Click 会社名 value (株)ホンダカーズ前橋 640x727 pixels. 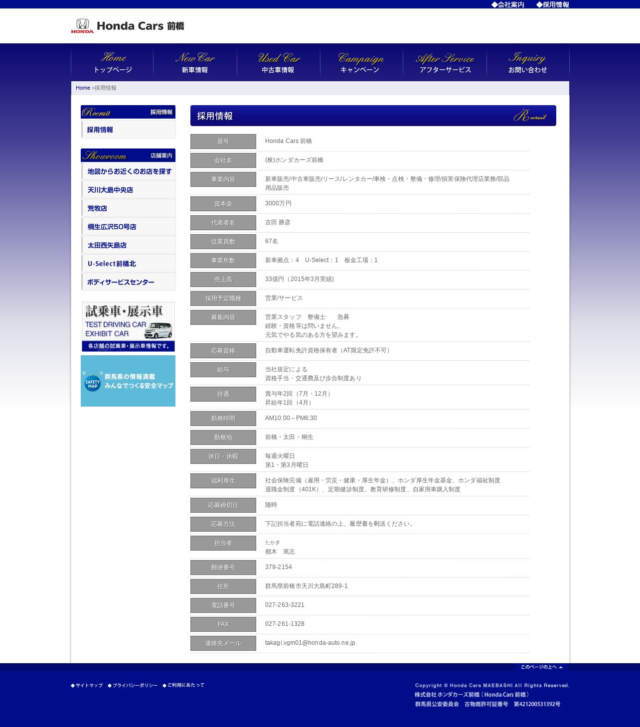tap(294, 160)
